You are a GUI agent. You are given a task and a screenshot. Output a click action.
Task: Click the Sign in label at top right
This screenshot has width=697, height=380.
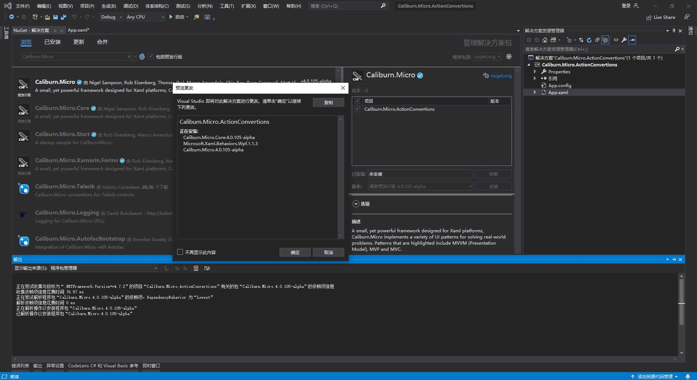[626, 6]
